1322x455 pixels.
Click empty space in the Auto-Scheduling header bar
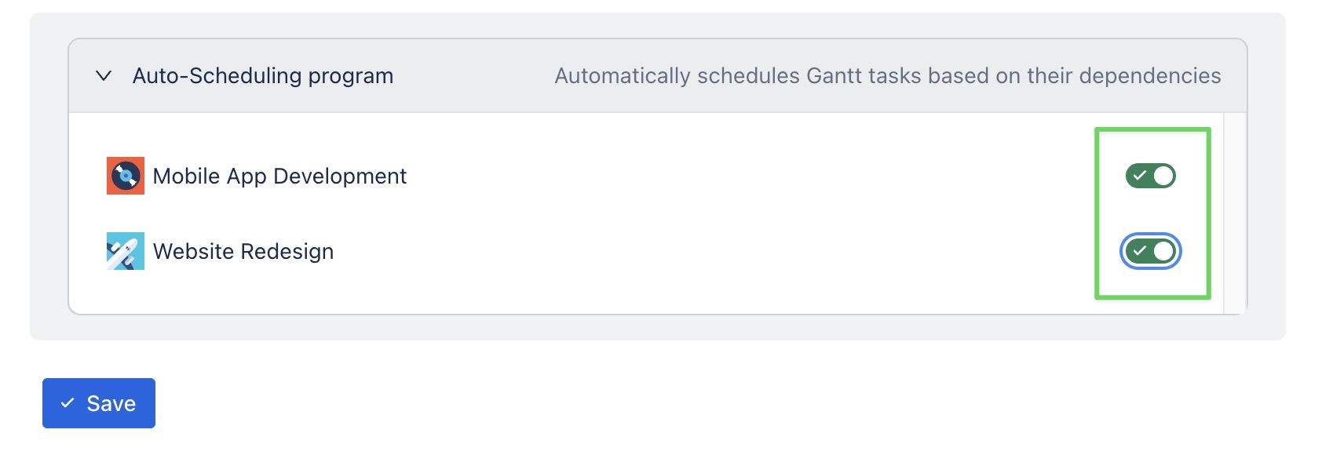(471, 76)
